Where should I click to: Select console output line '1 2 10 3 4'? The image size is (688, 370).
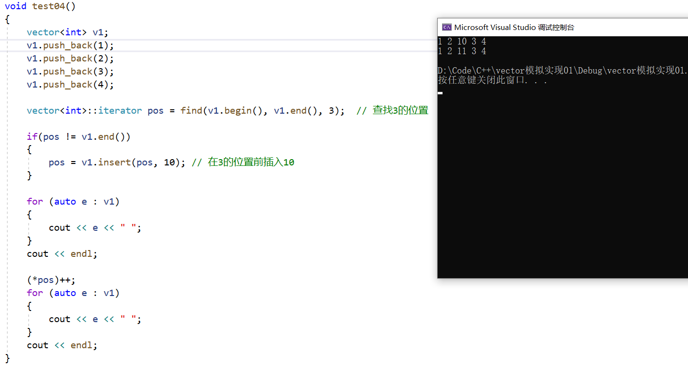462,42
